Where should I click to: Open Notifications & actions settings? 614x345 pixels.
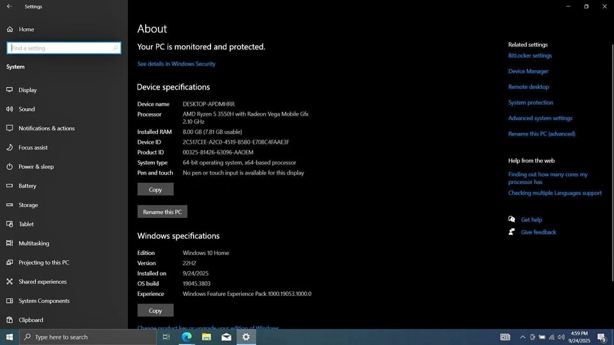(x=46, y=128)
